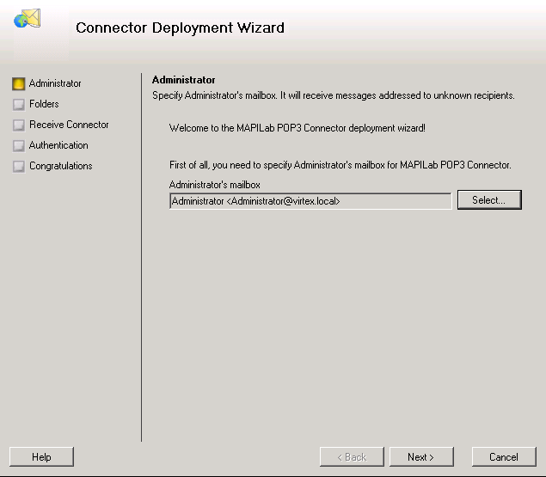Screen dimensions: 546x477
Task: Focus the Administrator's mailbox field
Action: (x=310, y=201)
